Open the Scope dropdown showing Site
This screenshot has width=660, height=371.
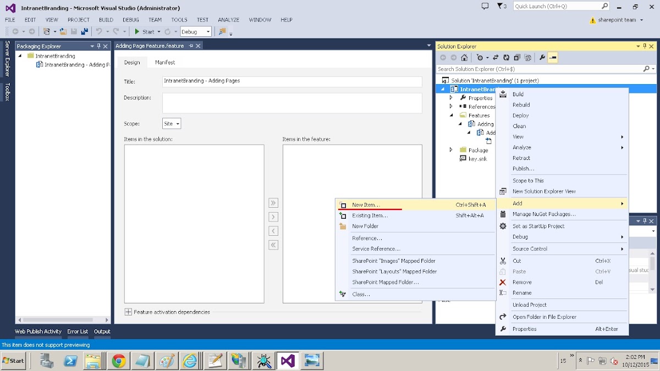click(x=172, y=124)
